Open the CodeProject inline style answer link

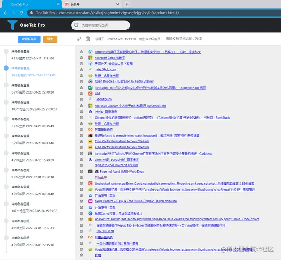[177, 219]
